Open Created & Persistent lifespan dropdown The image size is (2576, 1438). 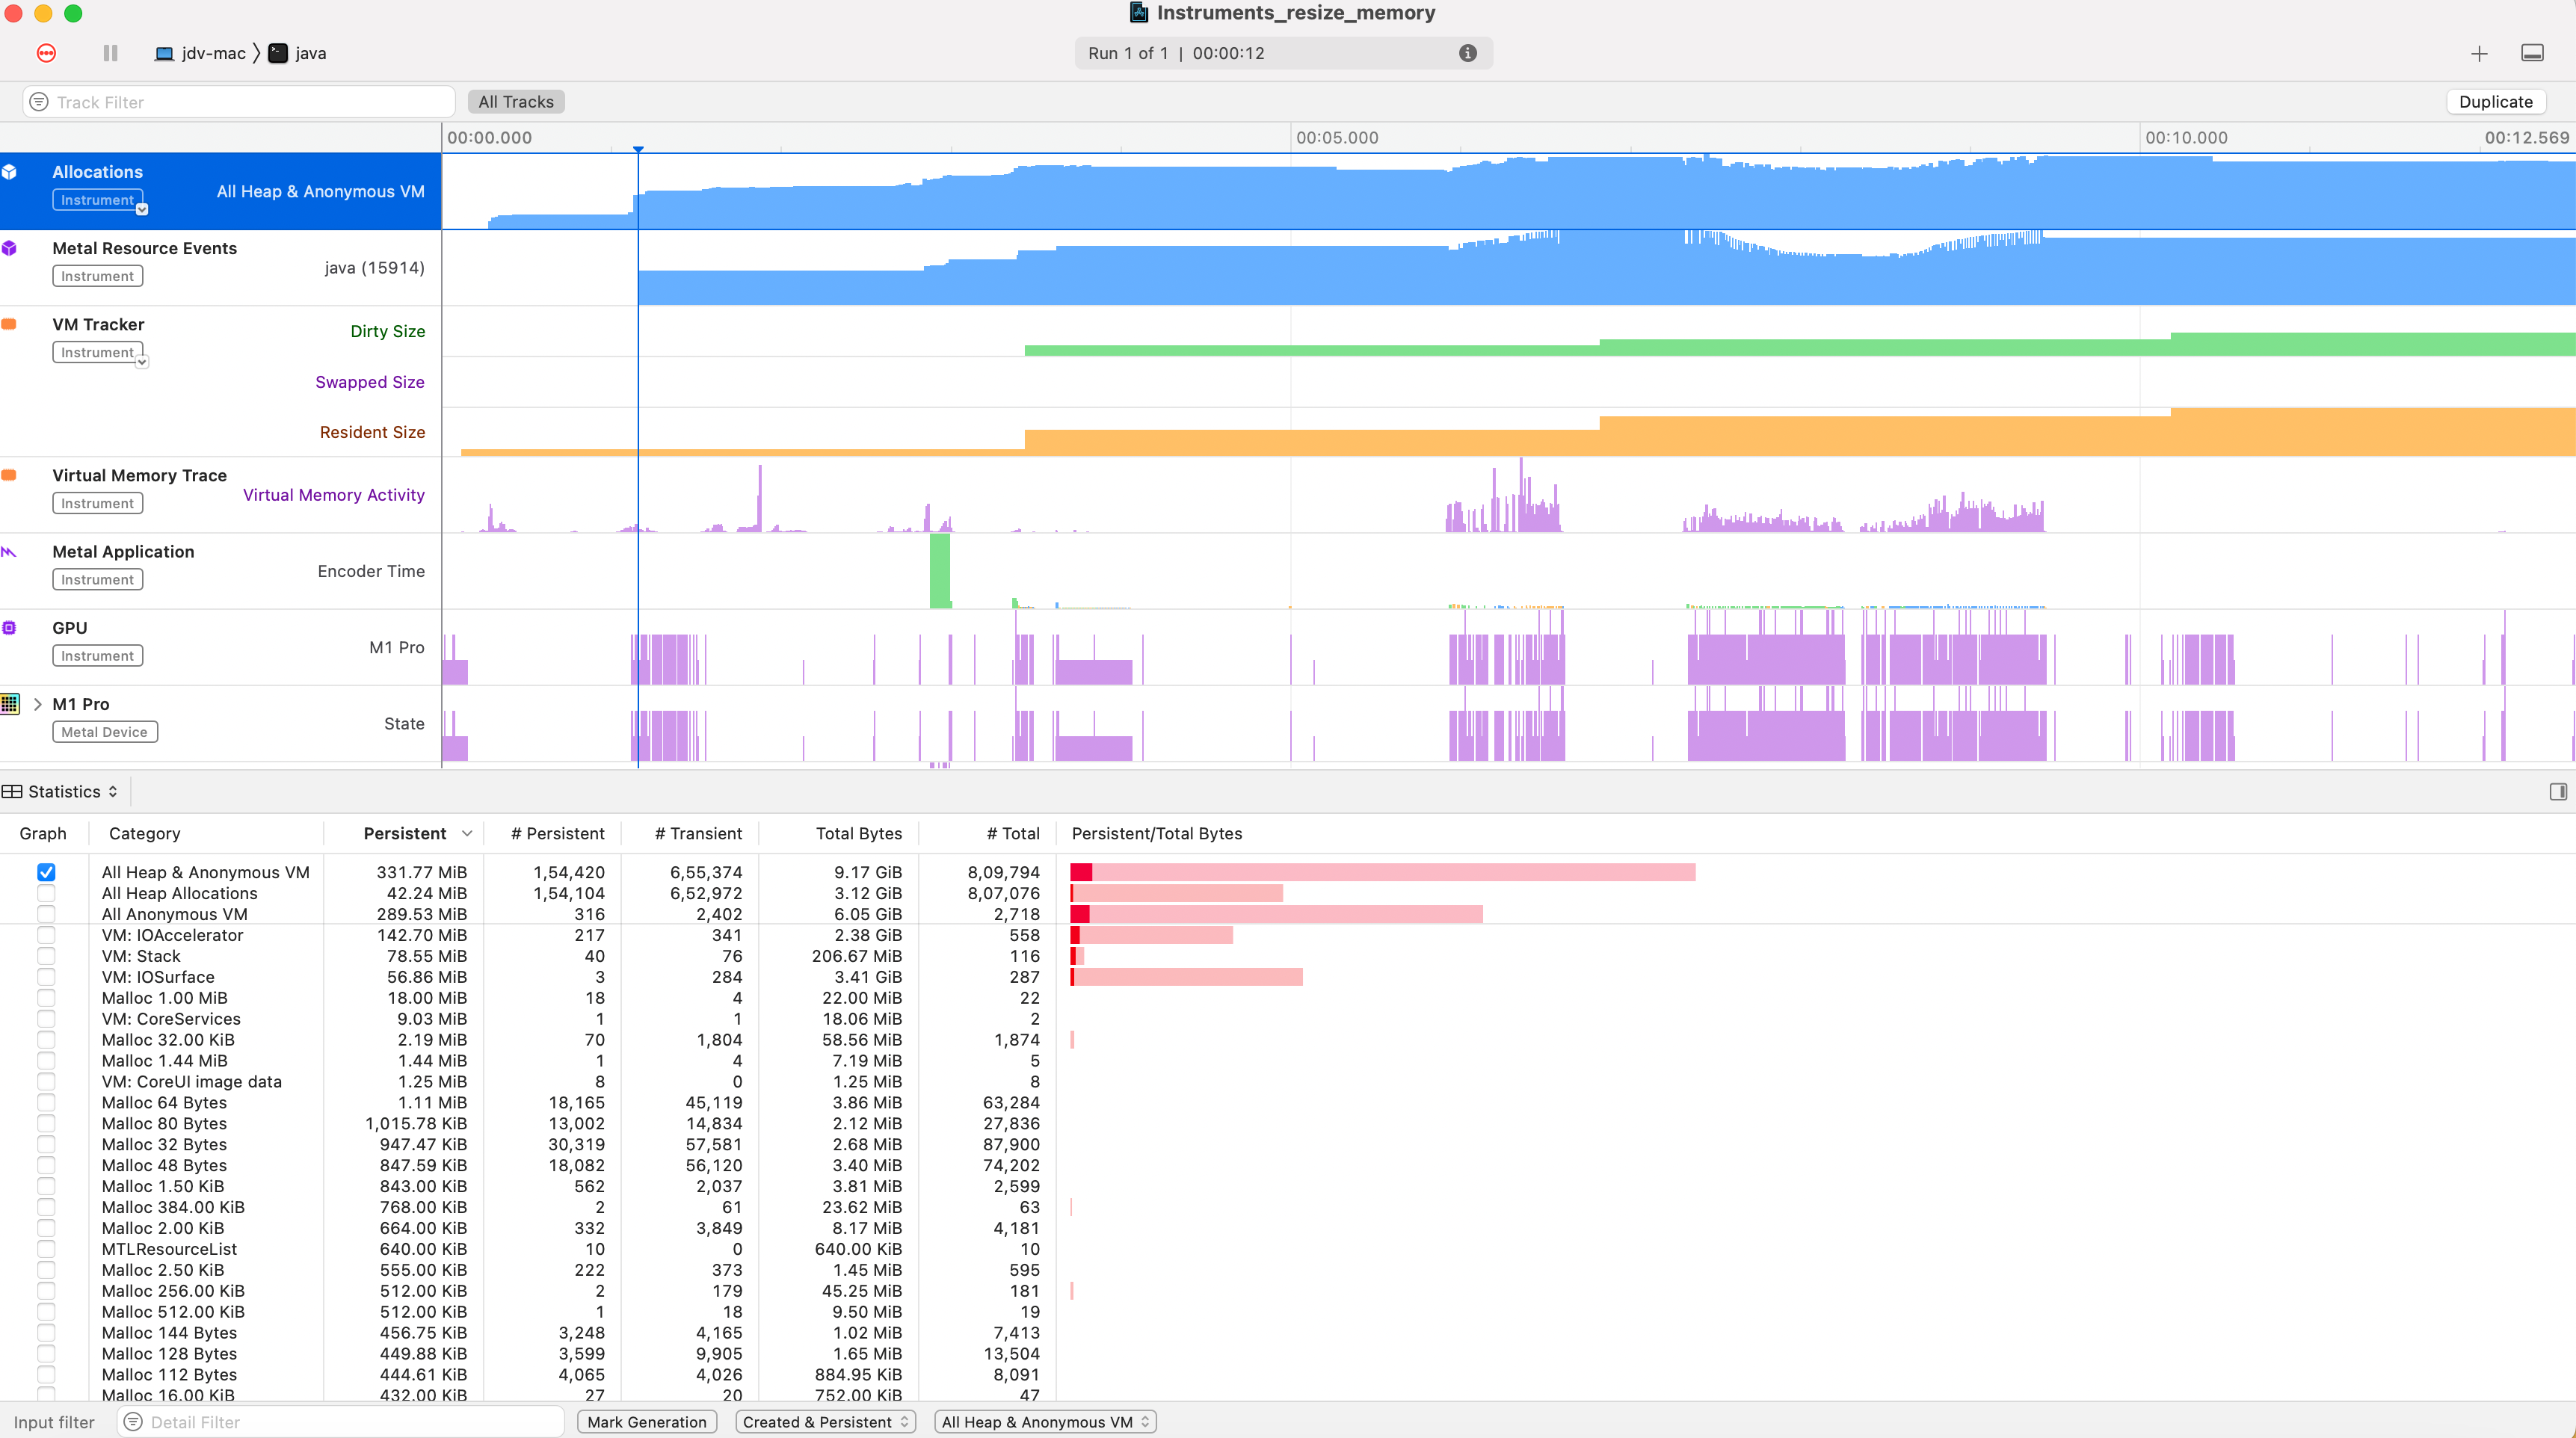tap(825, 1422)
